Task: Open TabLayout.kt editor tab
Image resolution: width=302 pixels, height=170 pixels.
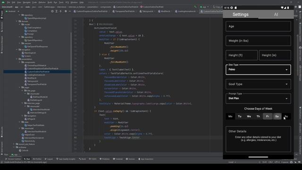Action: (x=147, y=11)
